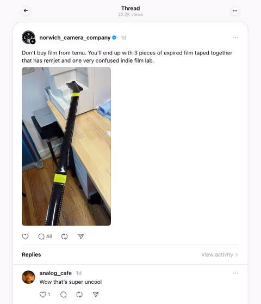Image resolution: width=261 pixels, height=304 pixels.
Task: Follow norwich_camera_company via plus badge
Action: click(x=33, y=41)
